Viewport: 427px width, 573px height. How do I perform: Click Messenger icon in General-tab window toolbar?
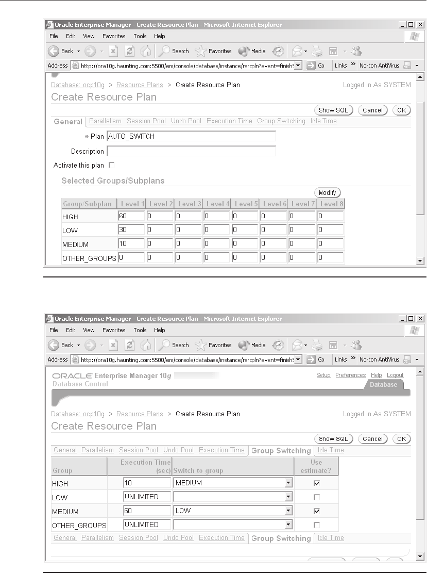pos(356,51)
